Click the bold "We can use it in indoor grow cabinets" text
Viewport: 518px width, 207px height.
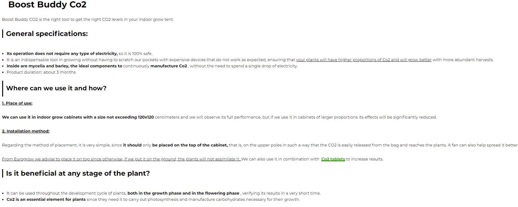point(78,117)
